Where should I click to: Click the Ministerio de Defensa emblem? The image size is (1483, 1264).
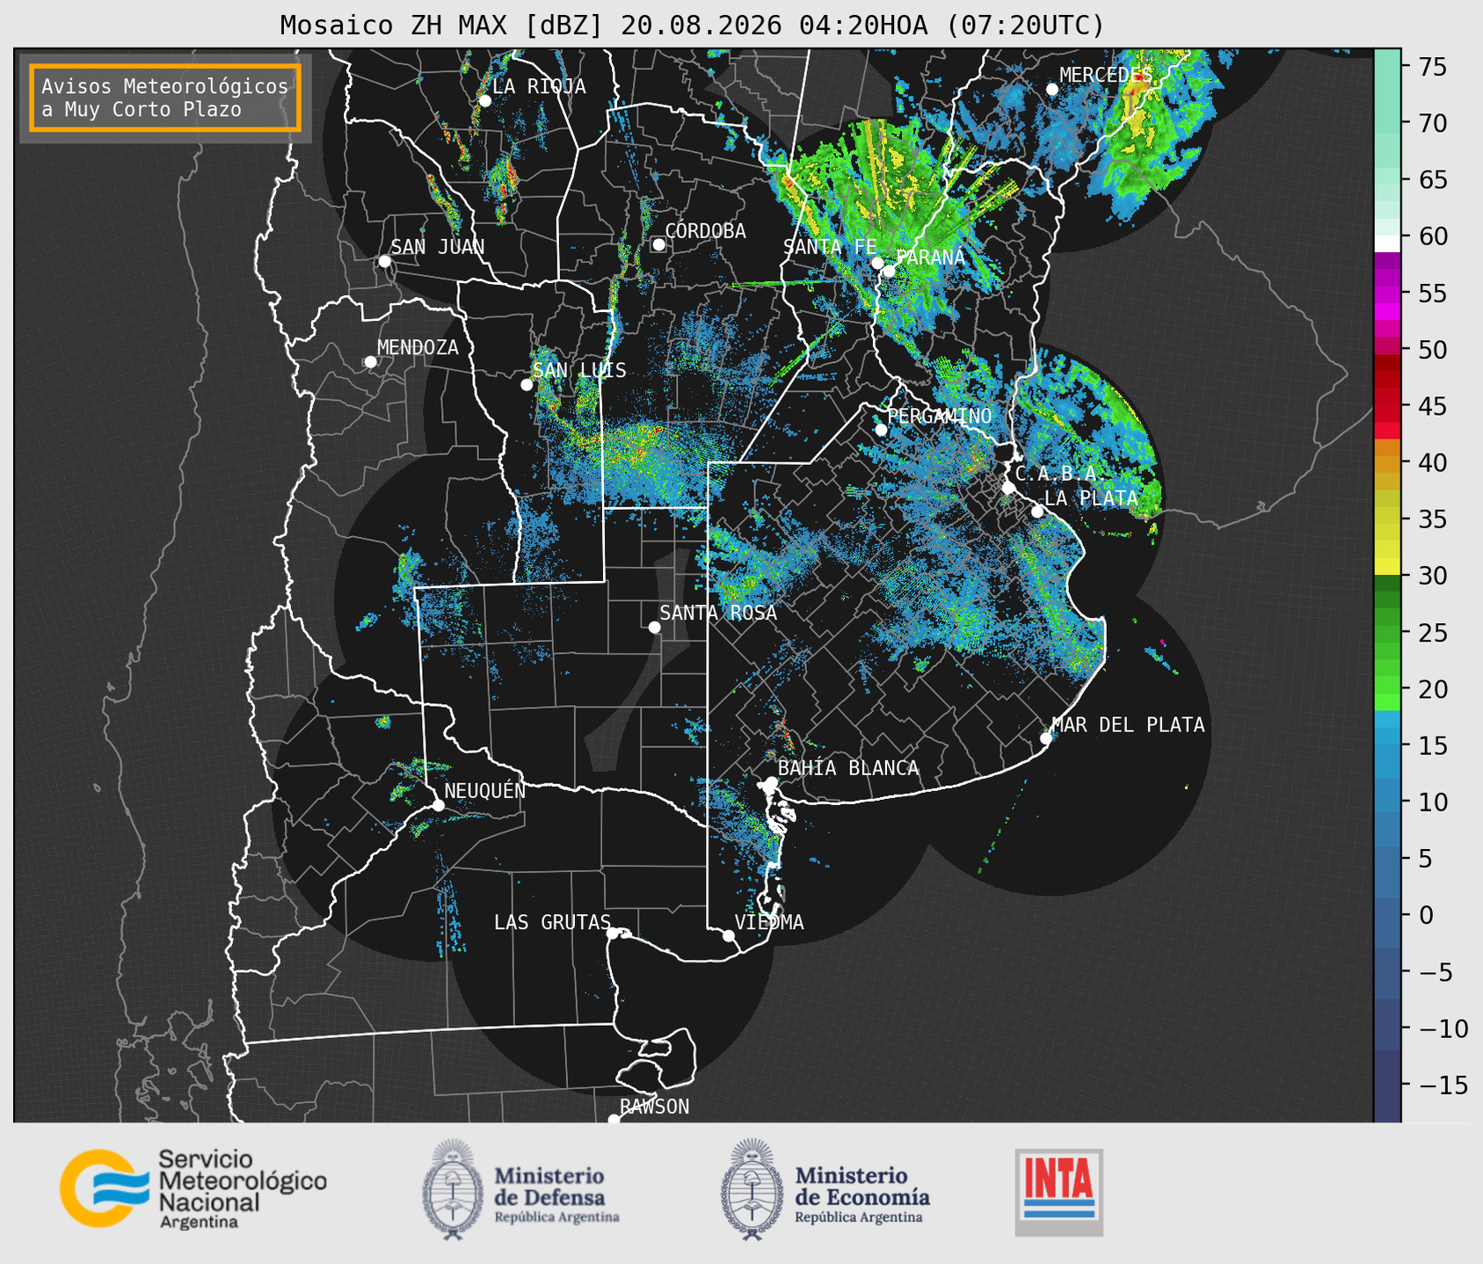(x=453, y=1189)
